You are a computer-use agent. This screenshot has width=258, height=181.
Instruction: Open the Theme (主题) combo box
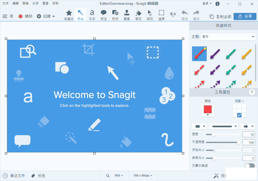click(x=228, y=37)
